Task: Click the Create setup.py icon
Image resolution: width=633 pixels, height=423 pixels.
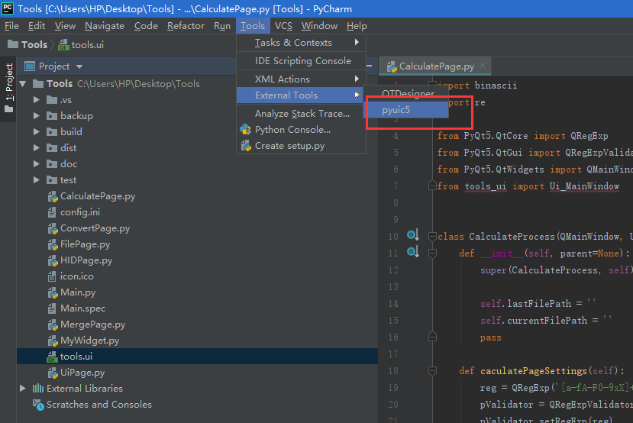Action: tap(246, 146)
